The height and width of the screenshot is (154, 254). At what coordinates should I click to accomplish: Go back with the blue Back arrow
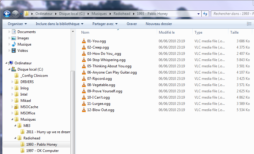7,14
